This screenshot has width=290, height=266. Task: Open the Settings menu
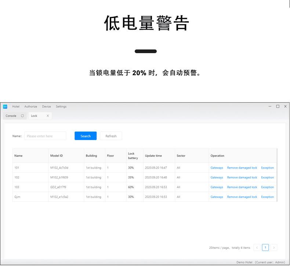(61, 107)
